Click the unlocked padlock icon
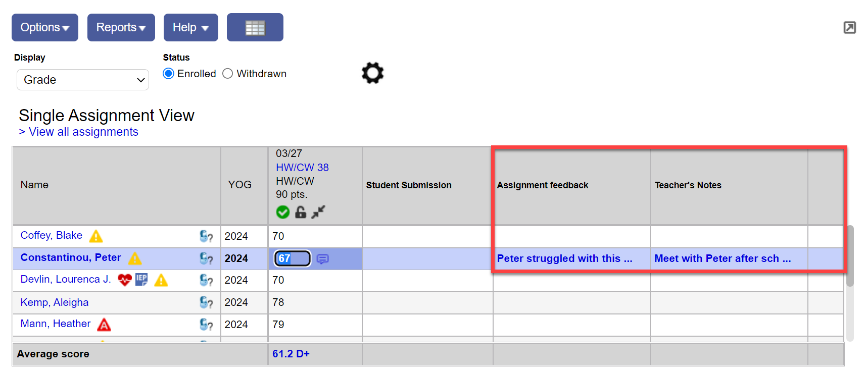This screenshot has width=866, height=372. tap(301, 212)
